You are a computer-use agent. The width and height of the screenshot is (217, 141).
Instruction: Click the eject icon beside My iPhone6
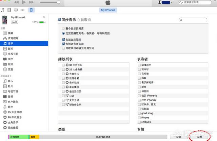click(x=44, y=17)
